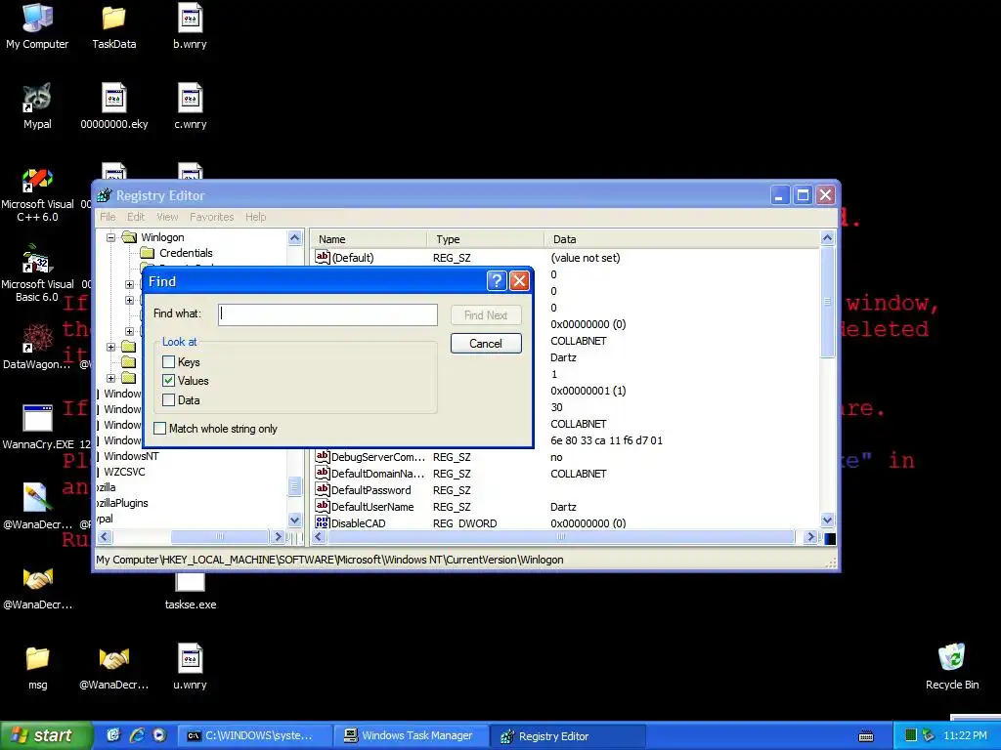Viewport: 1001px width, 750px height.
Task: Select the WZCSVC key in tree
Action: coord(124,472)
